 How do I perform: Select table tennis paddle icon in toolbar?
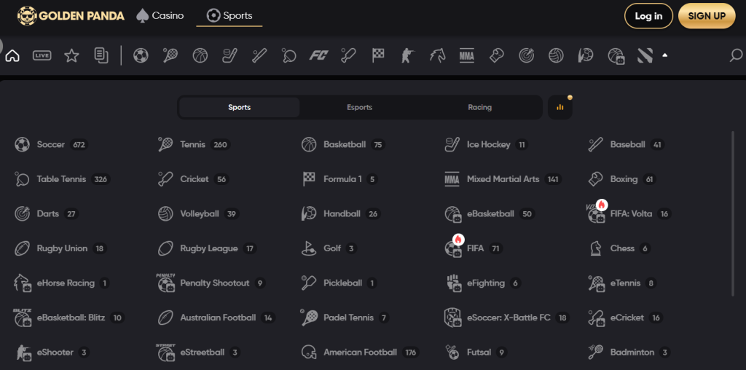tap(288, 55)
